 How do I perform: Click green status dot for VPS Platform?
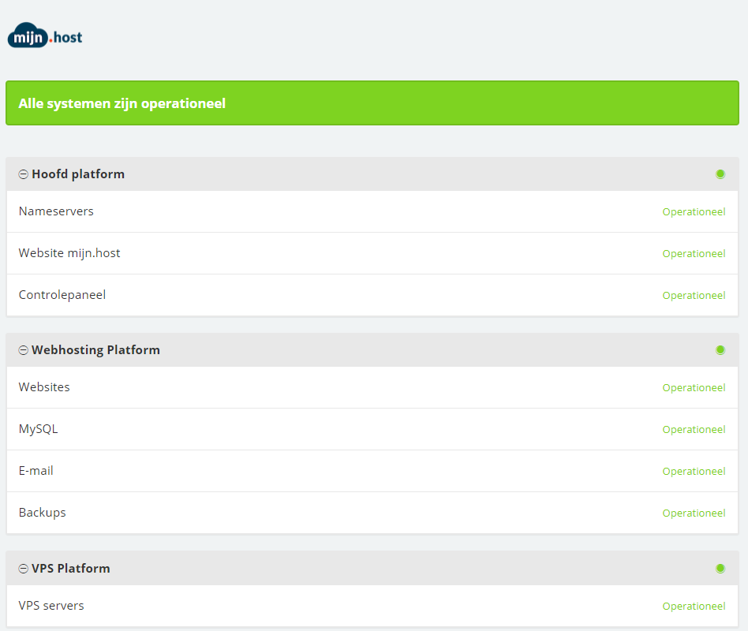[x=720, y=569]
